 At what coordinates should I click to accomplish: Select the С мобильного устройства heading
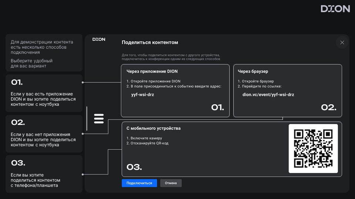[x=153, y=128]
